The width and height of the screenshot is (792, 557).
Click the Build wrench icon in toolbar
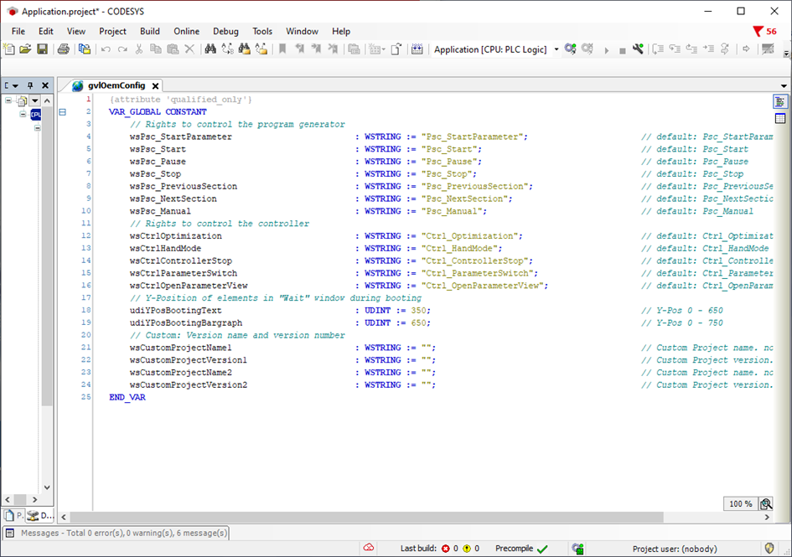[638, 49]
